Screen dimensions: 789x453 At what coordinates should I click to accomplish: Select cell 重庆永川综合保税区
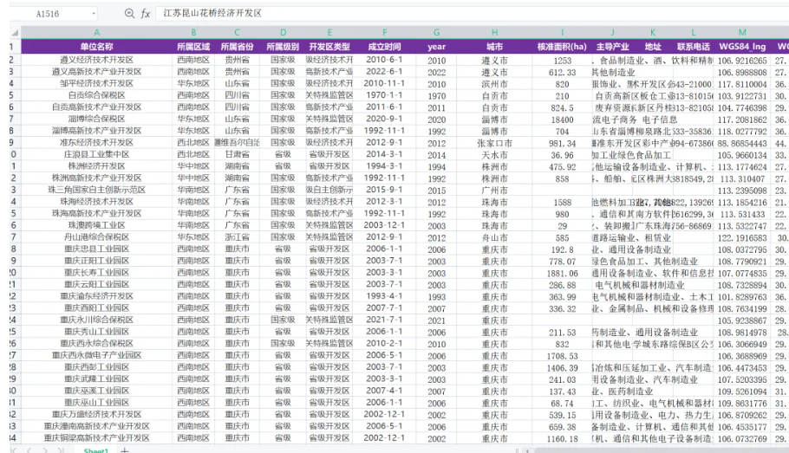pyautogui.click(x=96, y=320)
